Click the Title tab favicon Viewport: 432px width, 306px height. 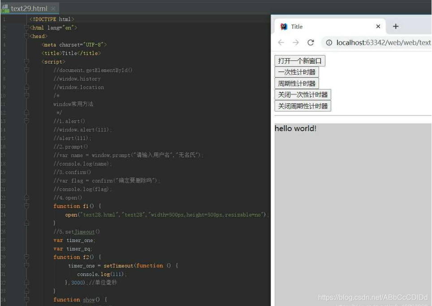click(284, 26)
